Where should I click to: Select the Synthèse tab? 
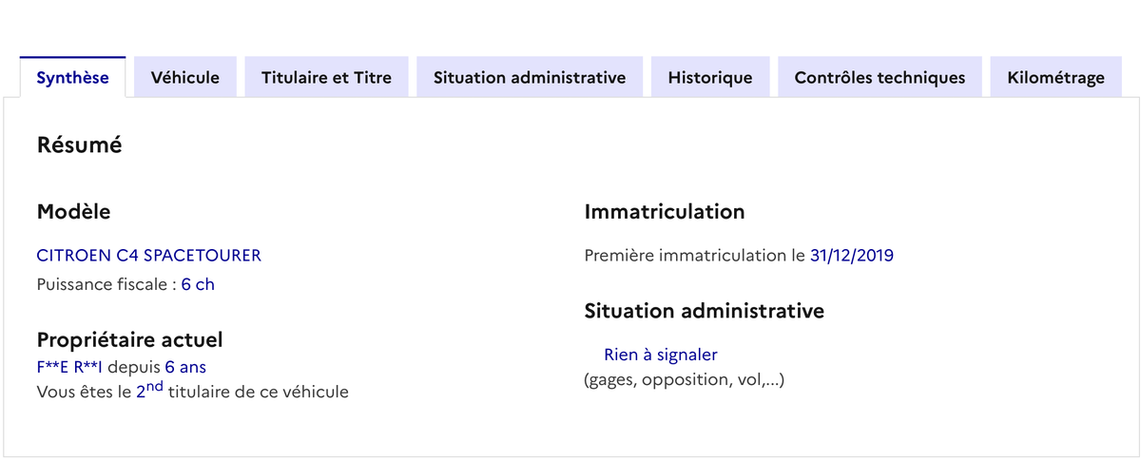point(72,78)
